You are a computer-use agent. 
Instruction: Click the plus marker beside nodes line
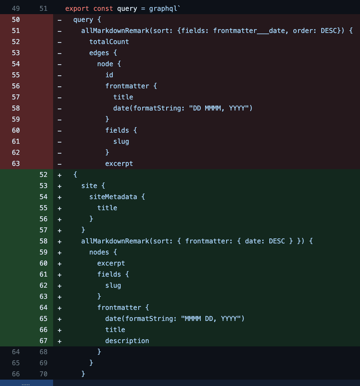59,253
